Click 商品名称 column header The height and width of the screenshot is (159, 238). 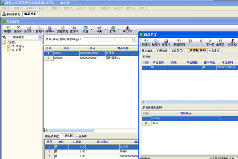point(123,48)
